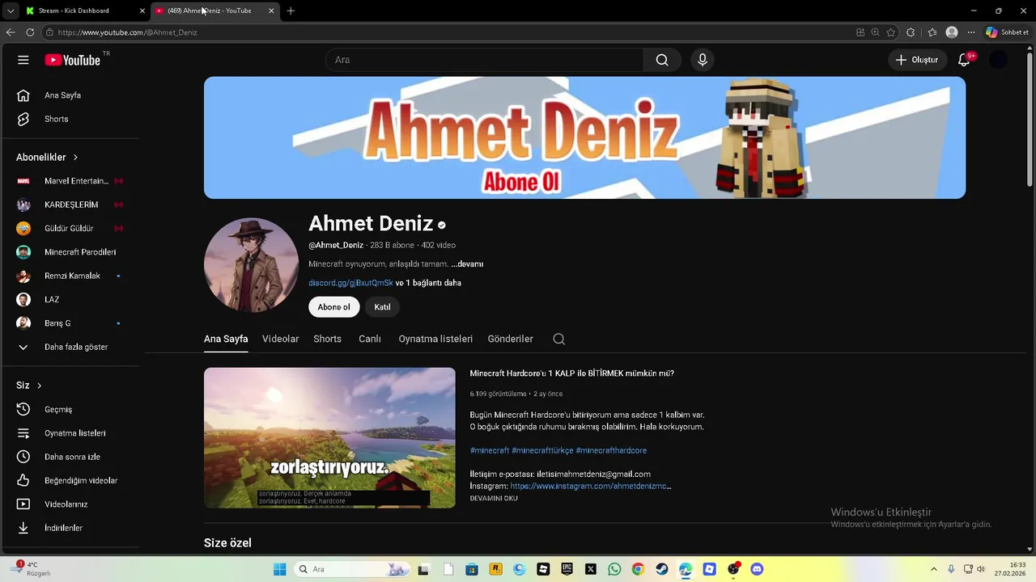Open the Oynatma listeleri channel tab
Viewport: 1036px width, 582px height.
tap(435, 339)
